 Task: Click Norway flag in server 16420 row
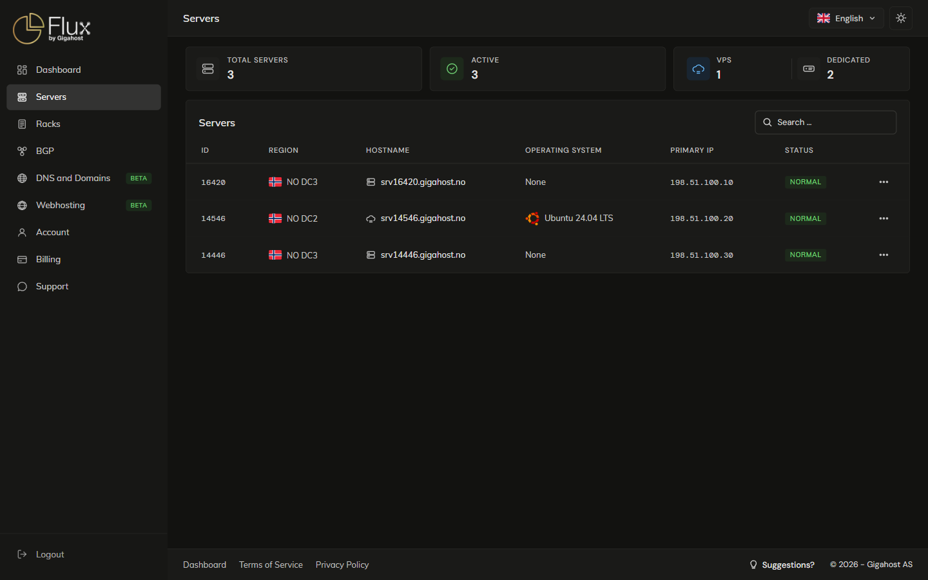275,182
